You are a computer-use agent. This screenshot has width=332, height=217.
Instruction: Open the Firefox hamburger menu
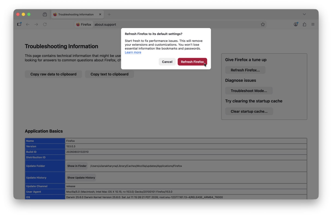pyautogui.click(x=313, y=24)
